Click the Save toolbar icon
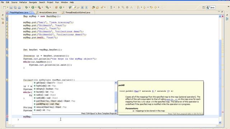The width and height of the screenshot is (230, 129). (11, 7)
